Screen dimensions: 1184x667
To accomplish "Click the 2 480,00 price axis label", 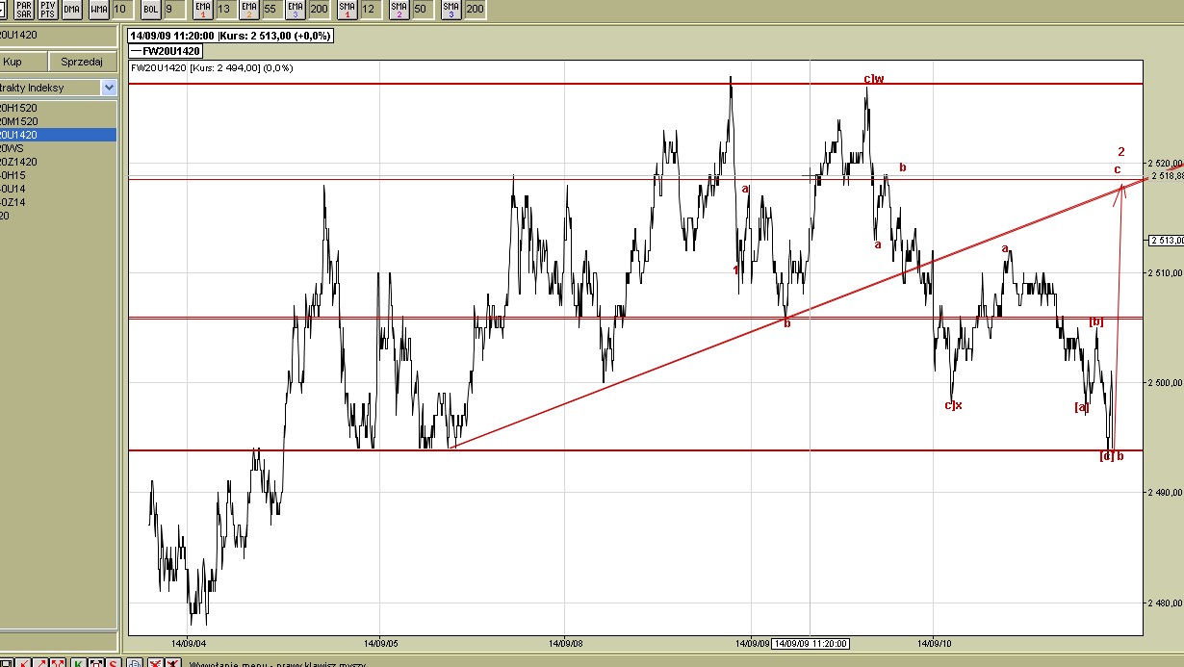I will 1165,603.
